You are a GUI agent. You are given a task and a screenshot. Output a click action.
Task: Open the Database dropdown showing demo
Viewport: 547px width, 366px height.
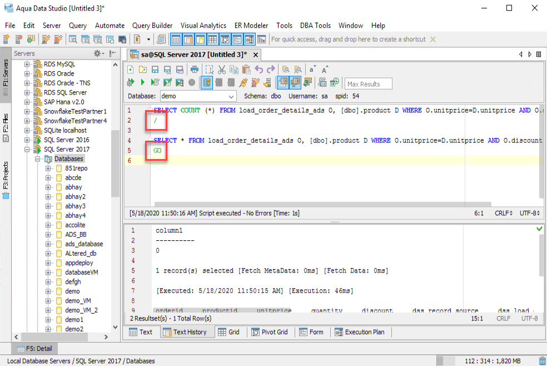point(198,96)
